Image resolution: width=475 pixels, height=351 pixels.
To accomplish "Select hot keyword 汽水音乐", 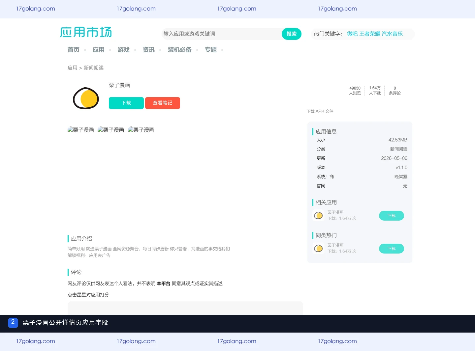I will (392, 34).
